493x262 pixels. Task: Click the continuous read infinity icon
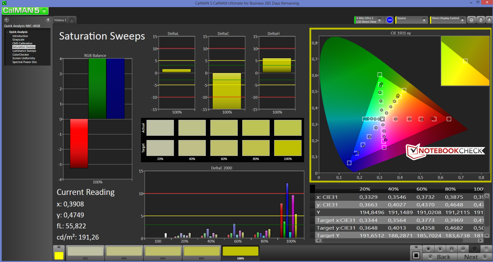tap(463, 249)
